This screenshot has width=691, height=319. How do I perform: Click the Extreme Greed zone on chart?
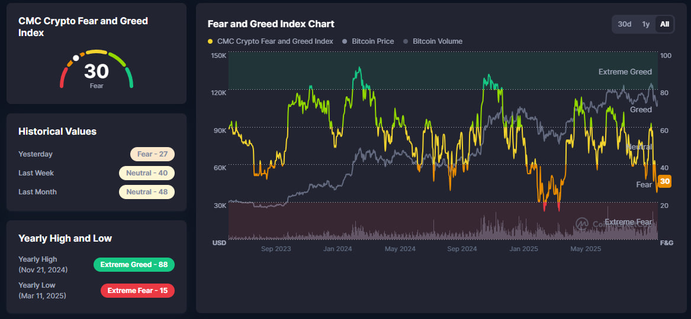(x=414, y=71)
